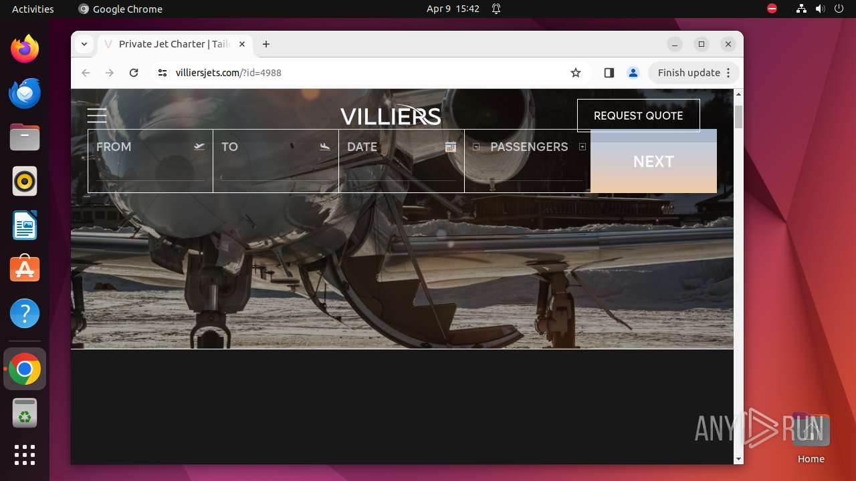The width and height of the screenshot is (856, 481).
Task: Open the tab search dropdown
Action: tap(84, 44)
